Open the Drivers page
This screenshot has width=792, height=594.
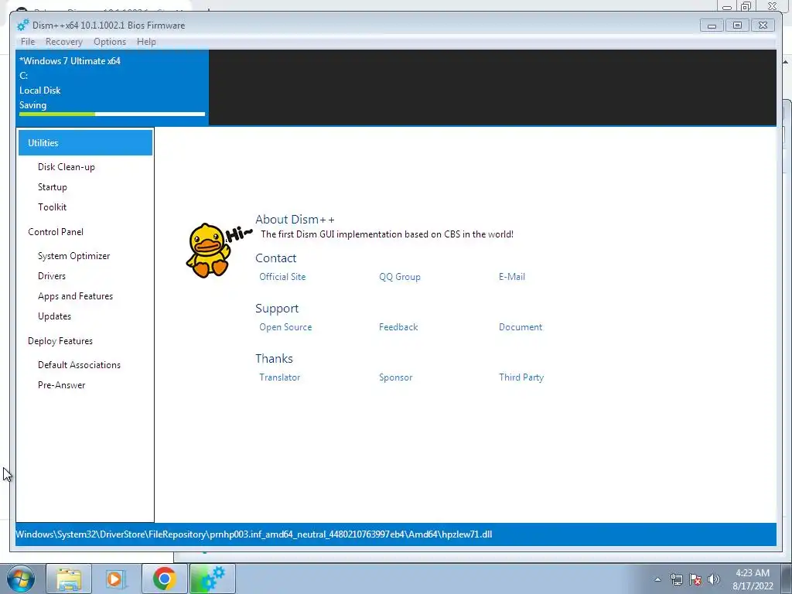(x=52, y=276)
